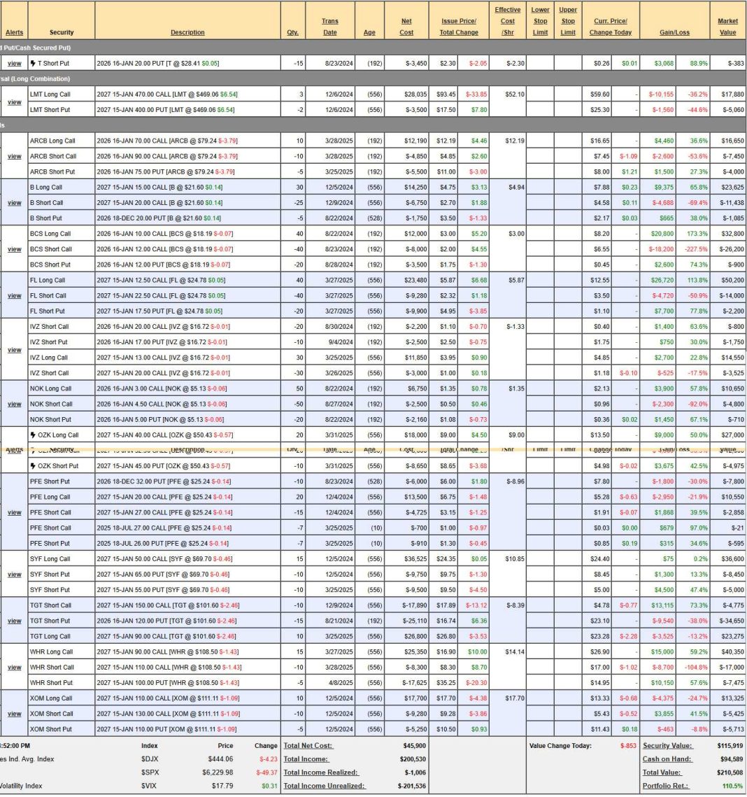Sort by the Market Value column header
Screen dimensions: 747x797
point(727,27)
